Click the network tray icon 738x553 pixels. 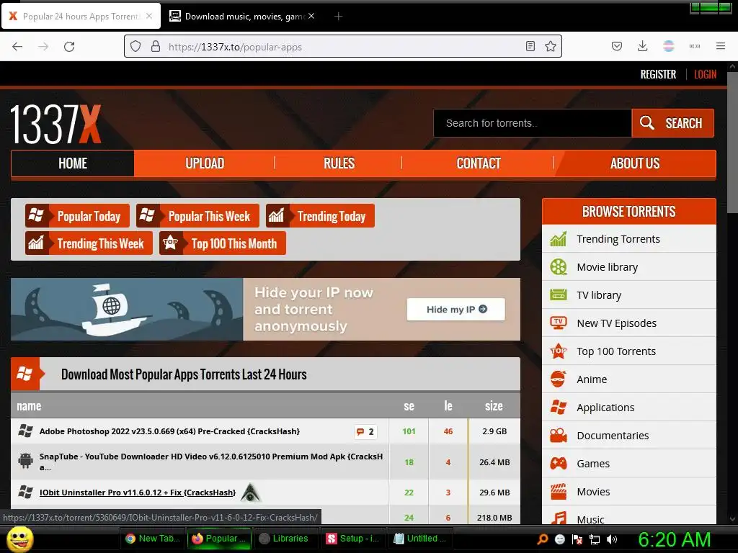point(595,539)
